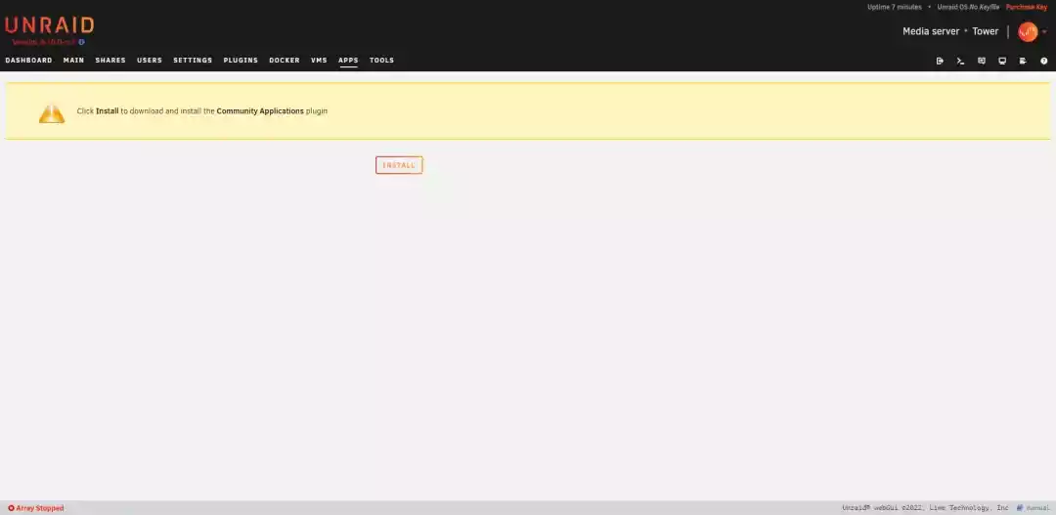
Task: Click the UNRAID logo
Action: point(49,25)
